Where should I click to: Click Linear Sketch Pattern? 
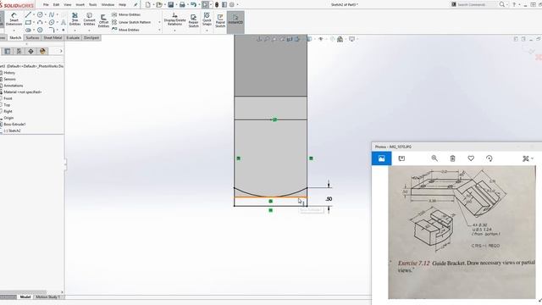click(131, 22)
